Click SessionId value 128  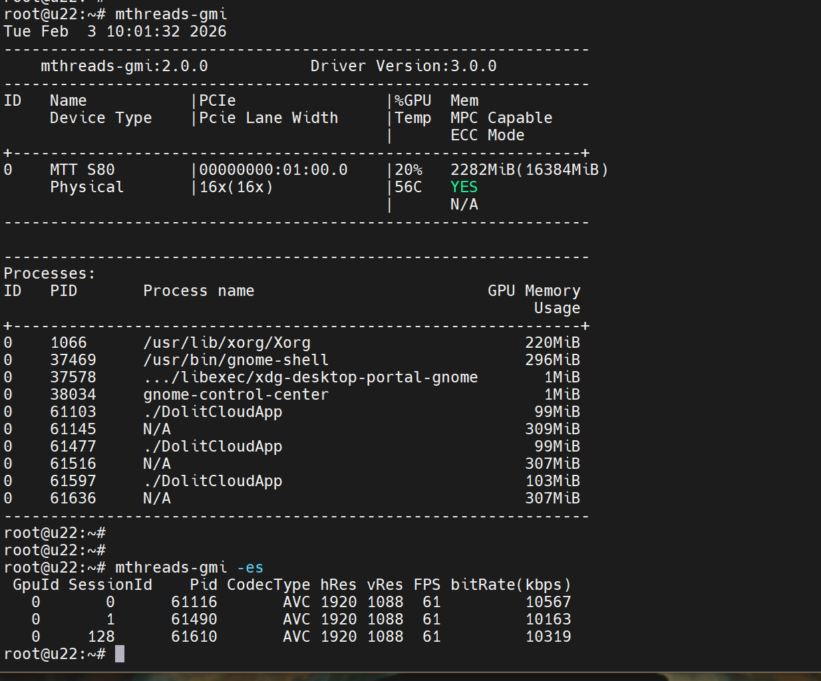[101, 636]
